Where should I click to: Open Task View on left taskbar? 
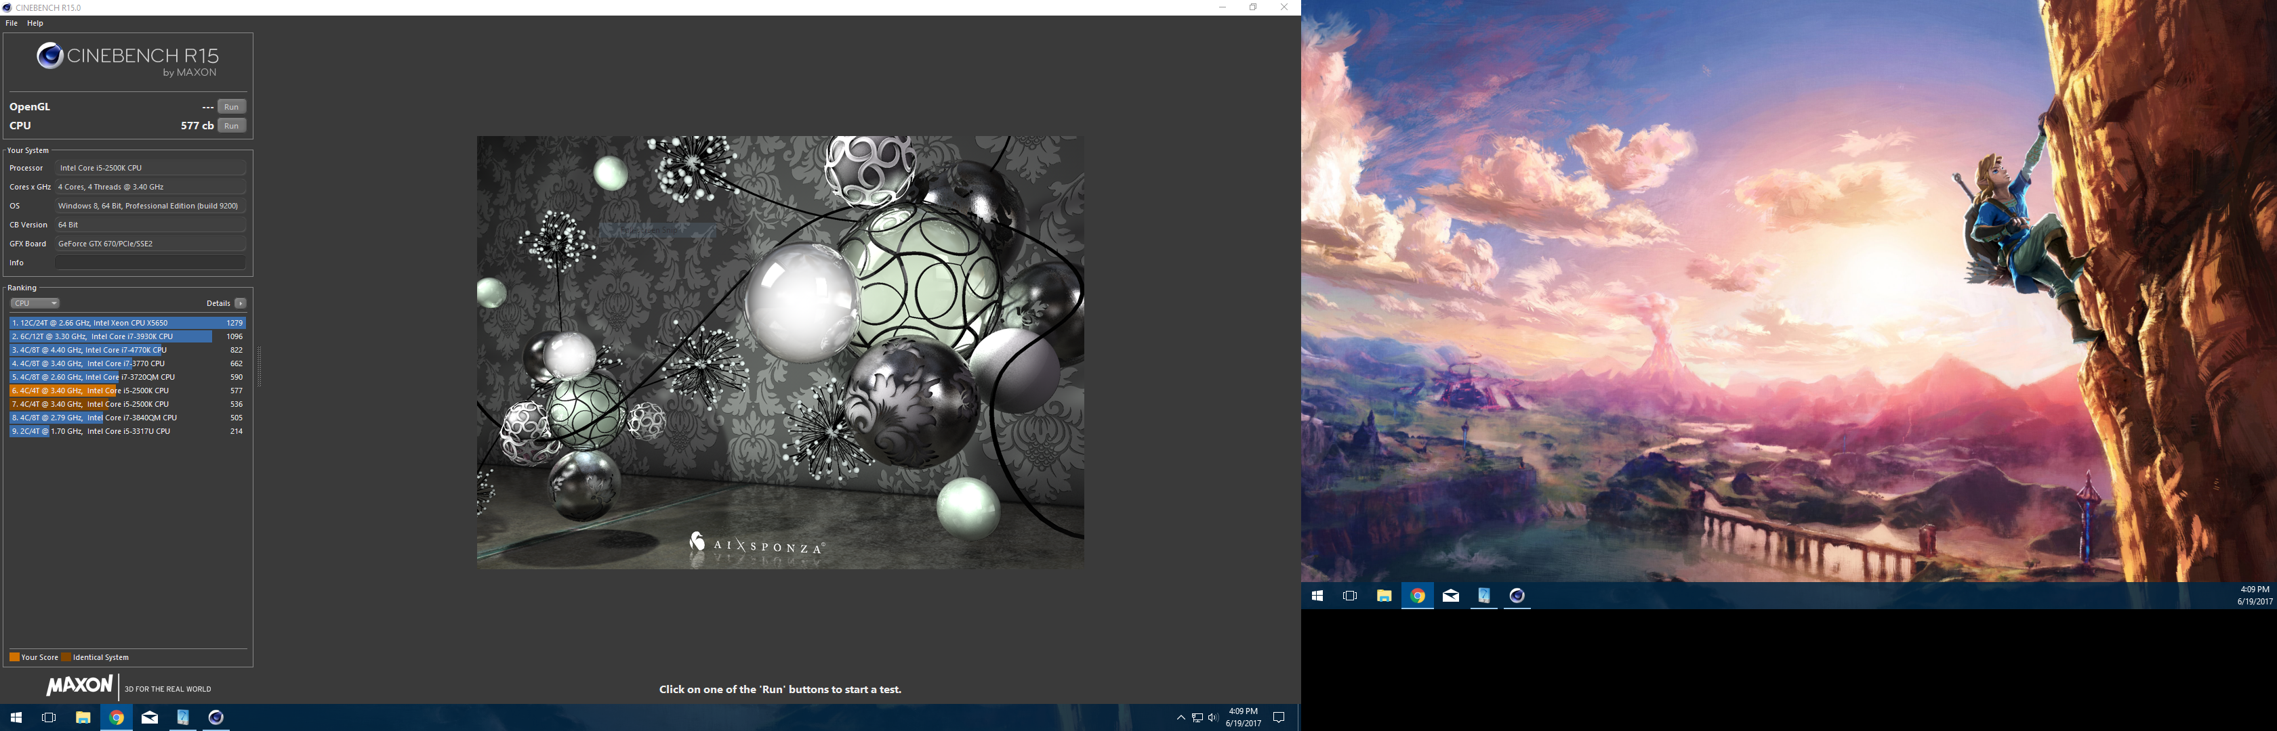click(x=49, y=717)
